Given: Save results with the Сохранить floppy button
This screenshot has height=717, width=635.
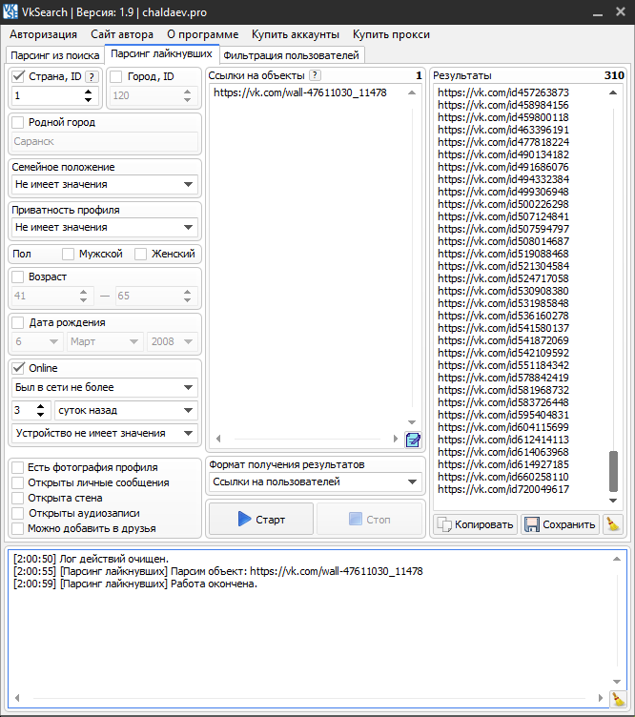Looking at the screenshot, I should point(561,523).
